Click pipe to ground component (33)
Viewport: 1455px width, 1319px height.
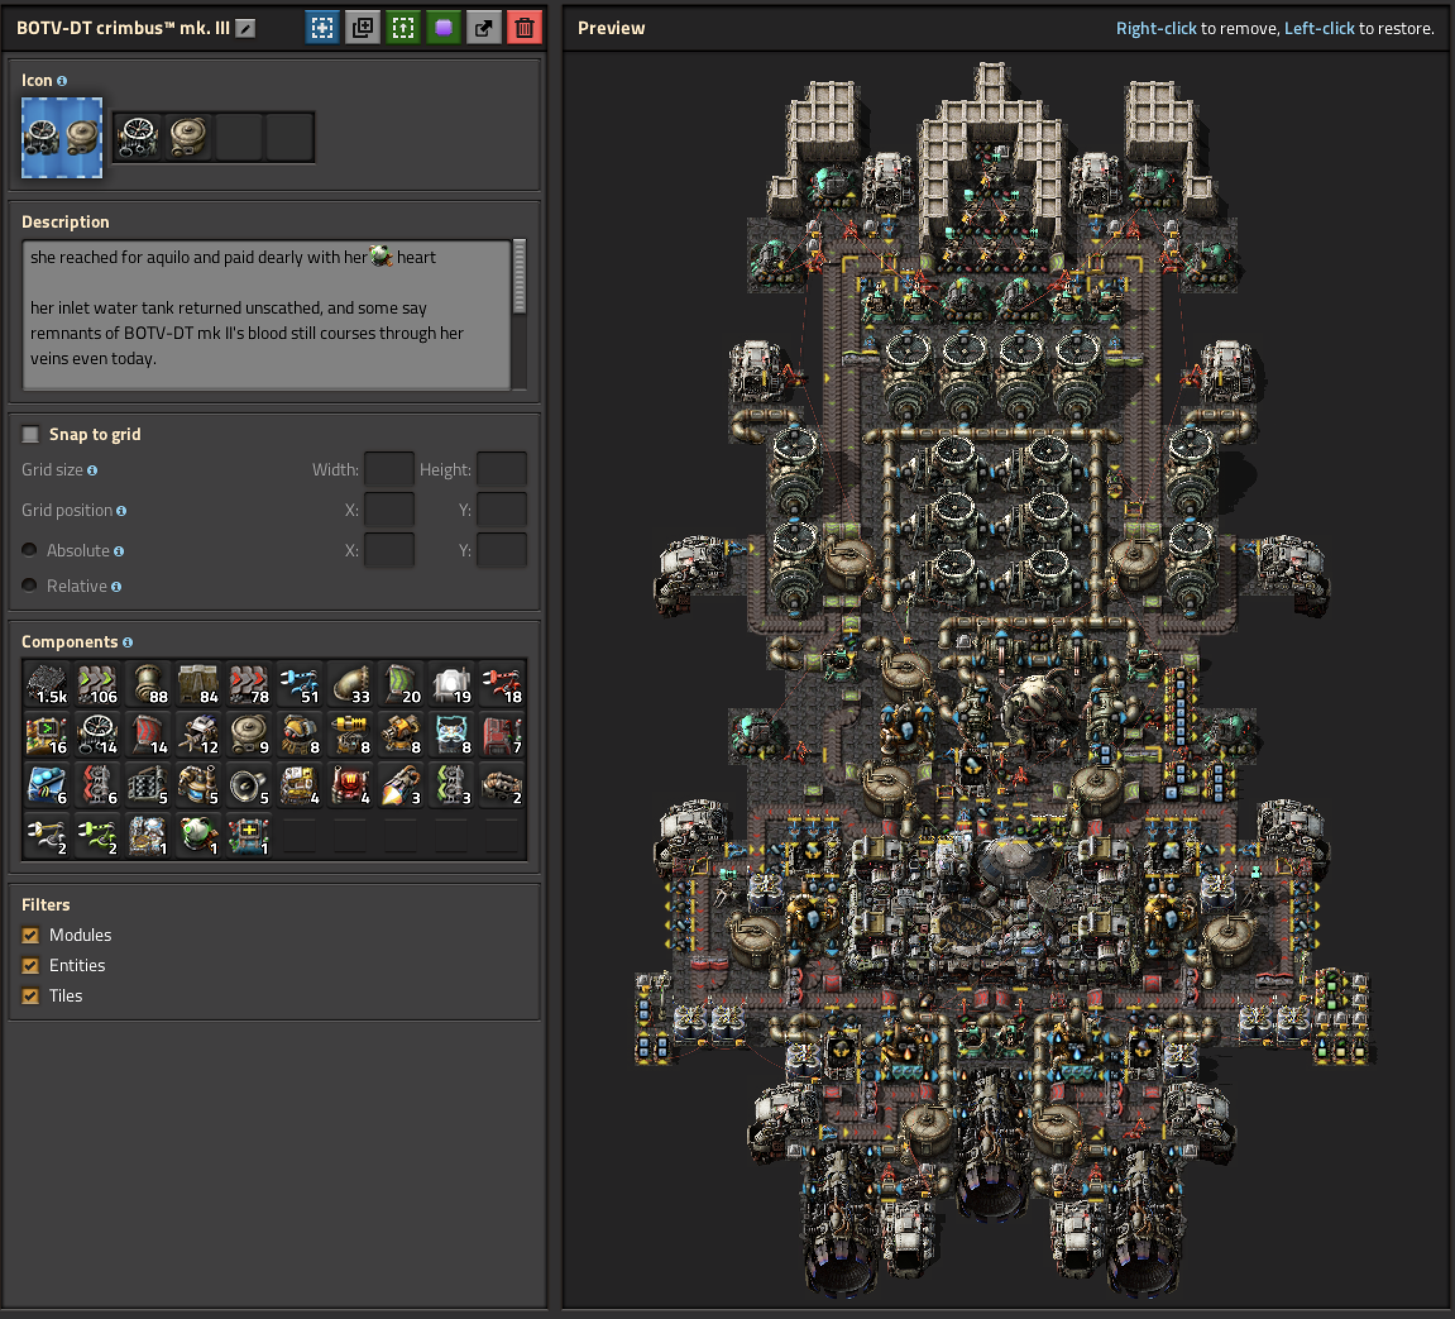click(350, 684)
